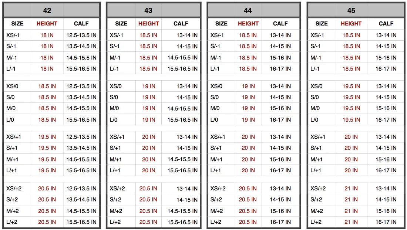Click HEIGHT column header in the 44 table
Image resolution: width=407 pixels, height=230 pixels.
[x=248, y=24]
